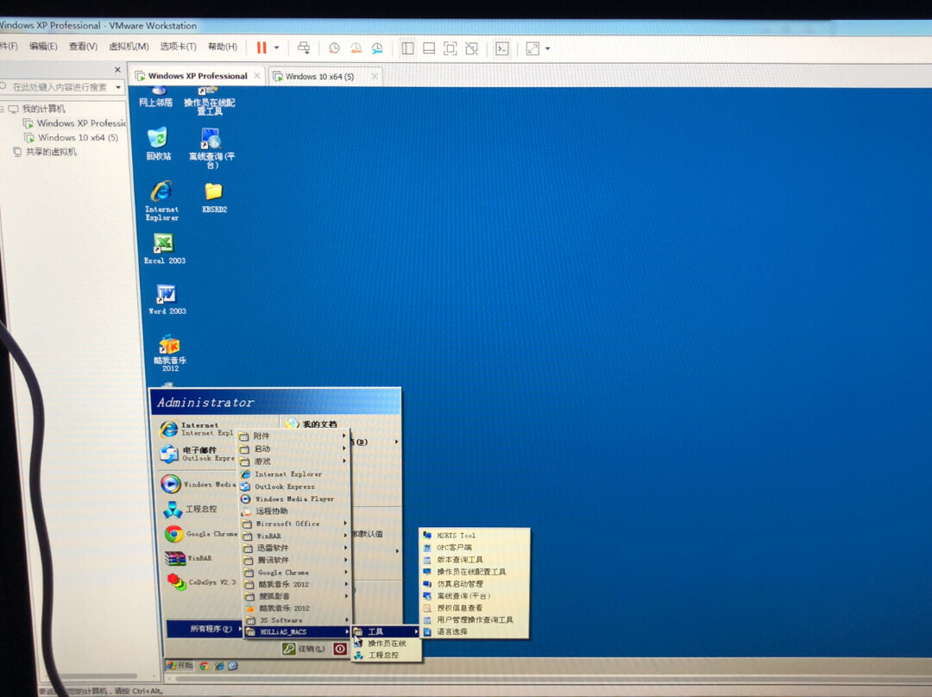
Task: Open the snapshot manager icon
Action: click(377, 48)
